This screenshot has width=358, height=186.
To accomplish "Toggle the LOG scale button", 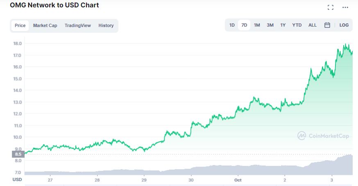I will tap(344, 25).
